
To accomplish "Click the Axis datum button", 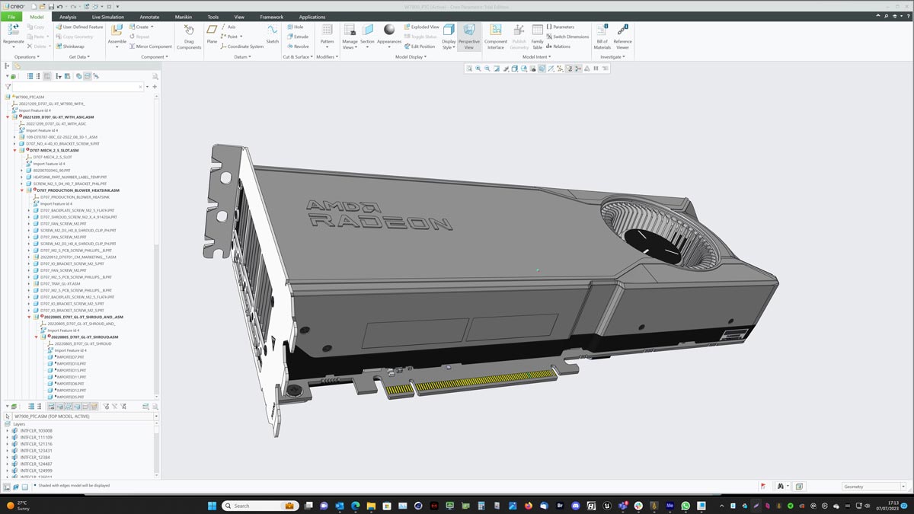I will pyautogui.click(x=228, y=27).
